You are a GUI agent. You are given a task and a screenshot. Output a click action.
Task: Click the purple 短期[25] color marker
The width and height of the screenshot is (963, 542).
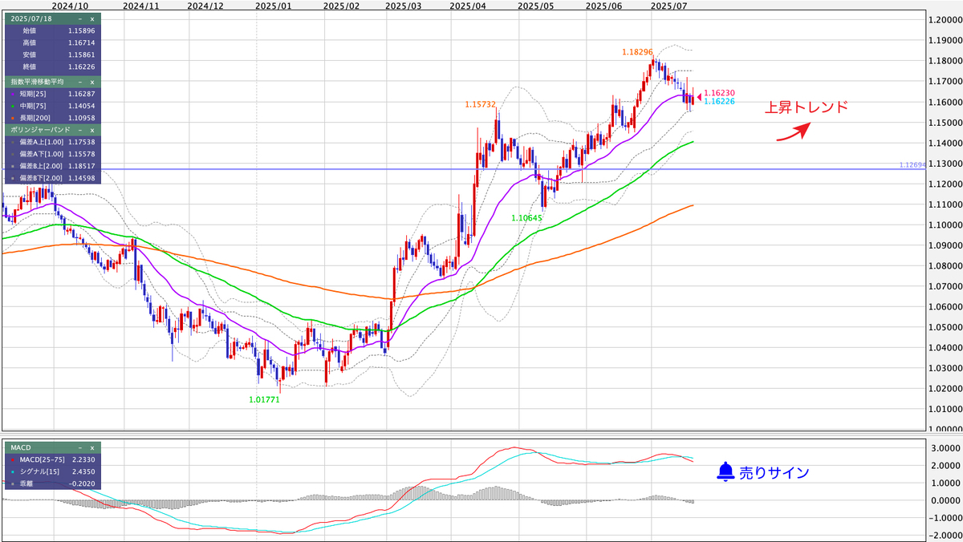click(11, 94)
